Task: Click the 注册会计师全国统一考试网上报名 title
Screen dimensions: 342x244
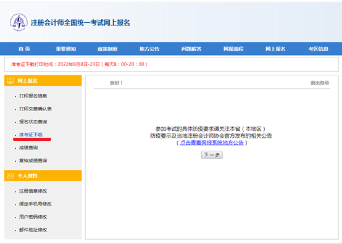Action: (80, 22)
